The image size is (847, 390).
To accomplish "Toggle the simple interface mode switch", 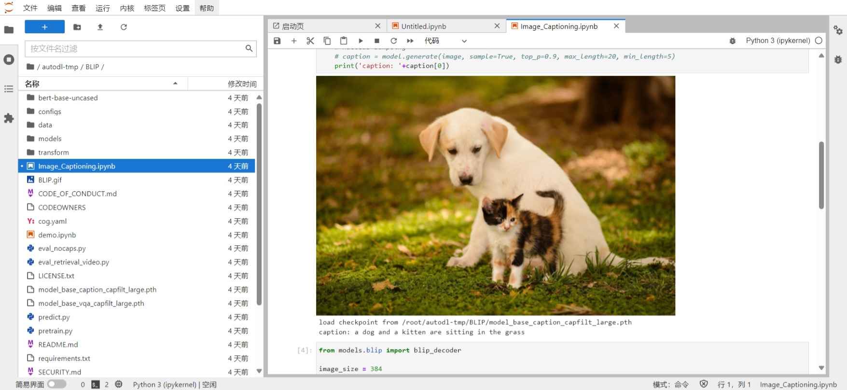I will pyautogui.click(x=56, y=384).
